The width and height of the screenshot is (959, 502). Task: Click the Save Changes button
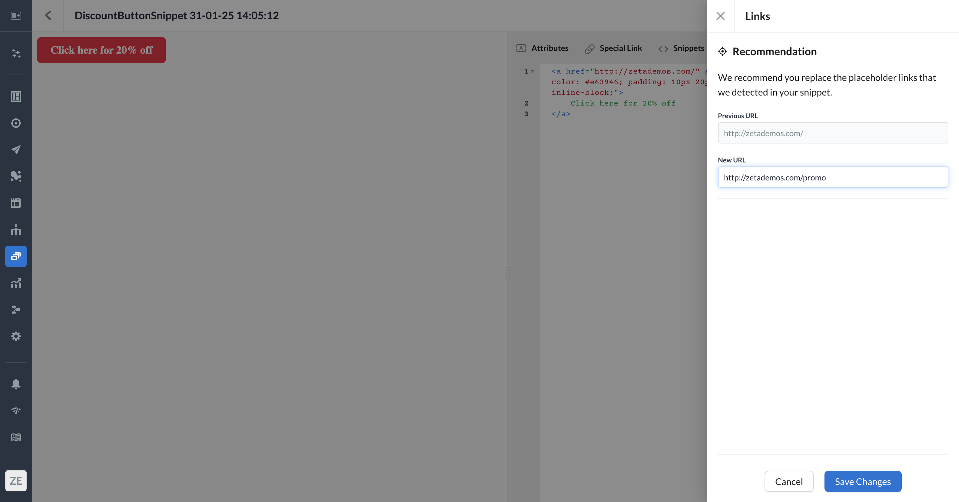pos(862,482)
